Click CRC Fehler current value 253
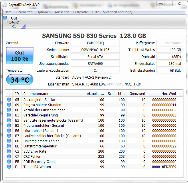 pos(101,156)
